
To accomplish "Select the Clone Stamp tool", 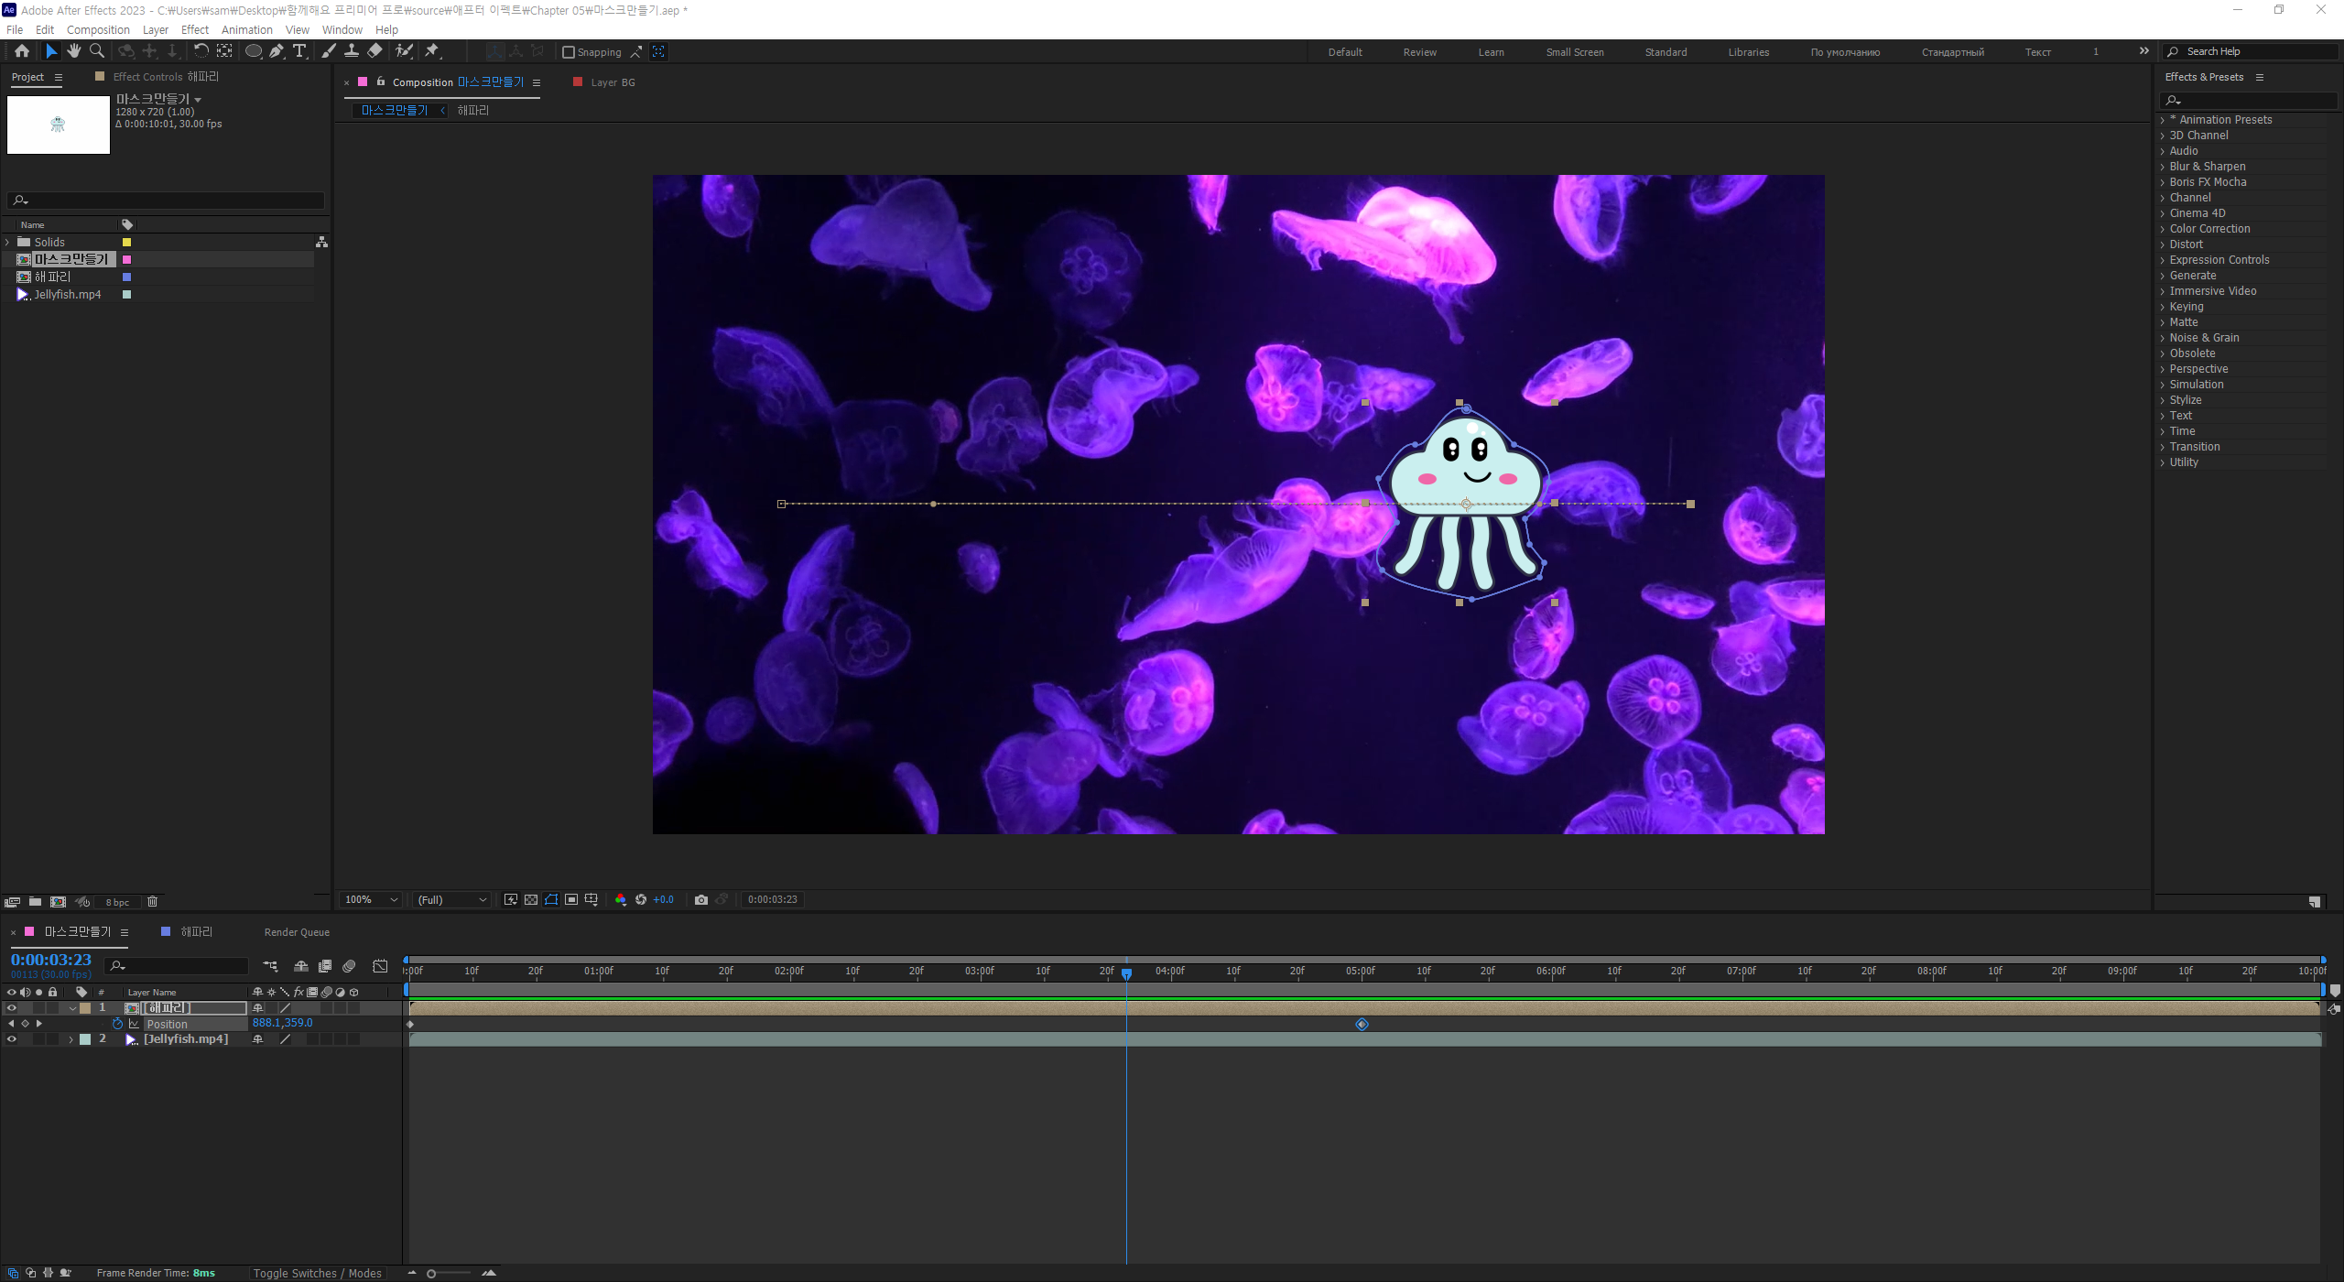I will pos(352,51).
